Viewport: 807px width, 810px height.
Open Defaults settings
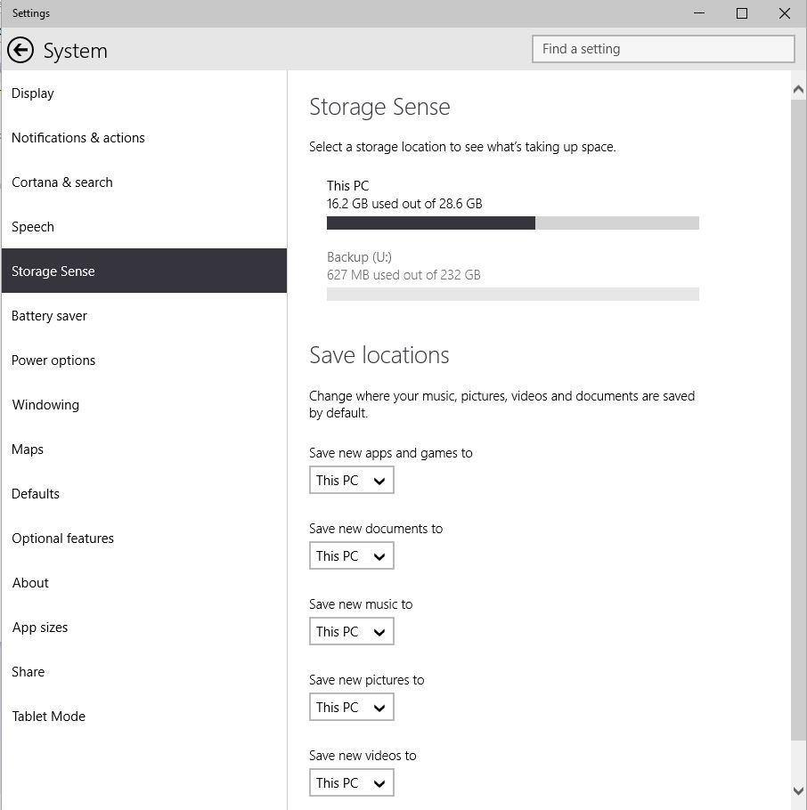pos(36,493)
